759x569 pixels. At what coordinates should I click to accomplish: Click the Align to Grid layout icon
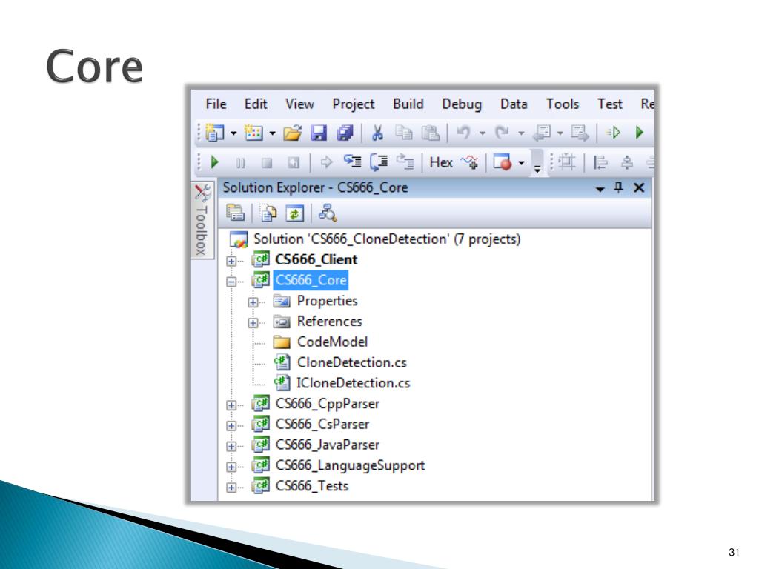pyautogui.click(x=567, y=162)
